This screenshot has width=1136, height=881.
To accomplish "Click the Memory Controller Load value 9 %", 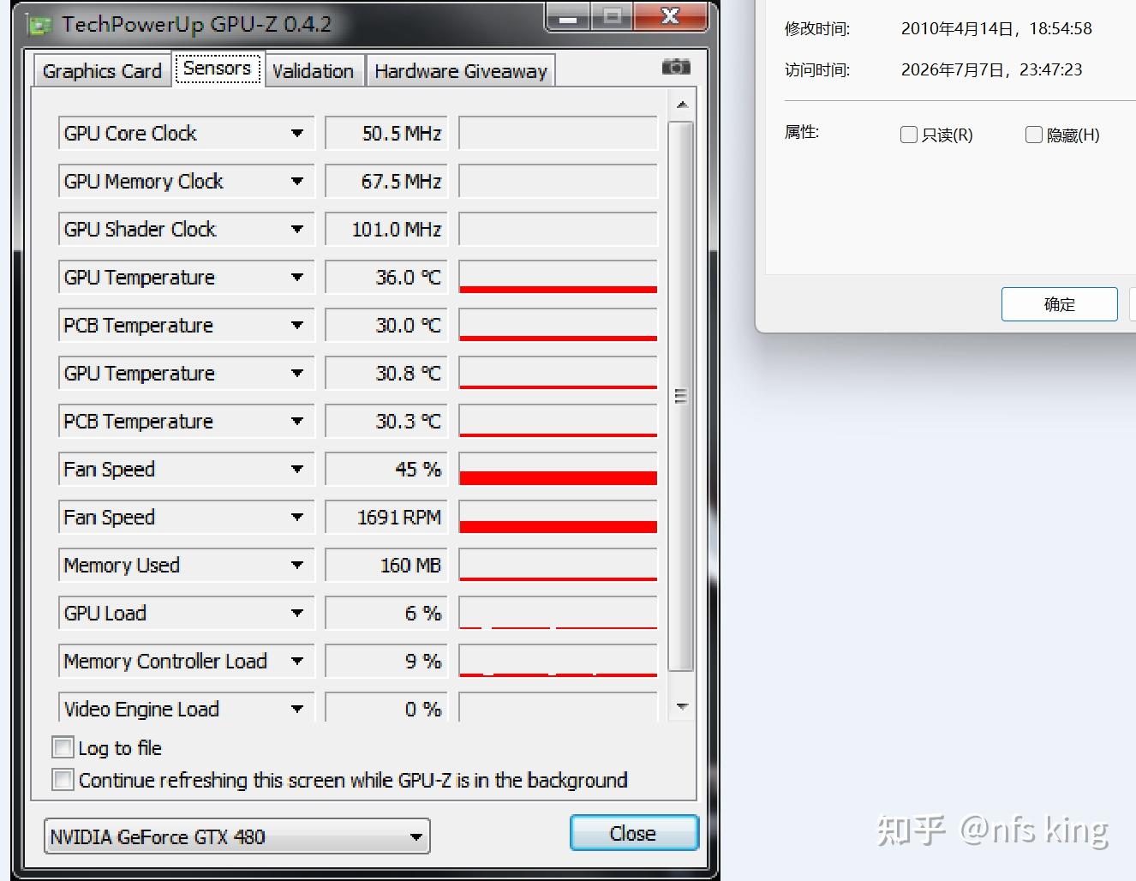I will point(386,661).
